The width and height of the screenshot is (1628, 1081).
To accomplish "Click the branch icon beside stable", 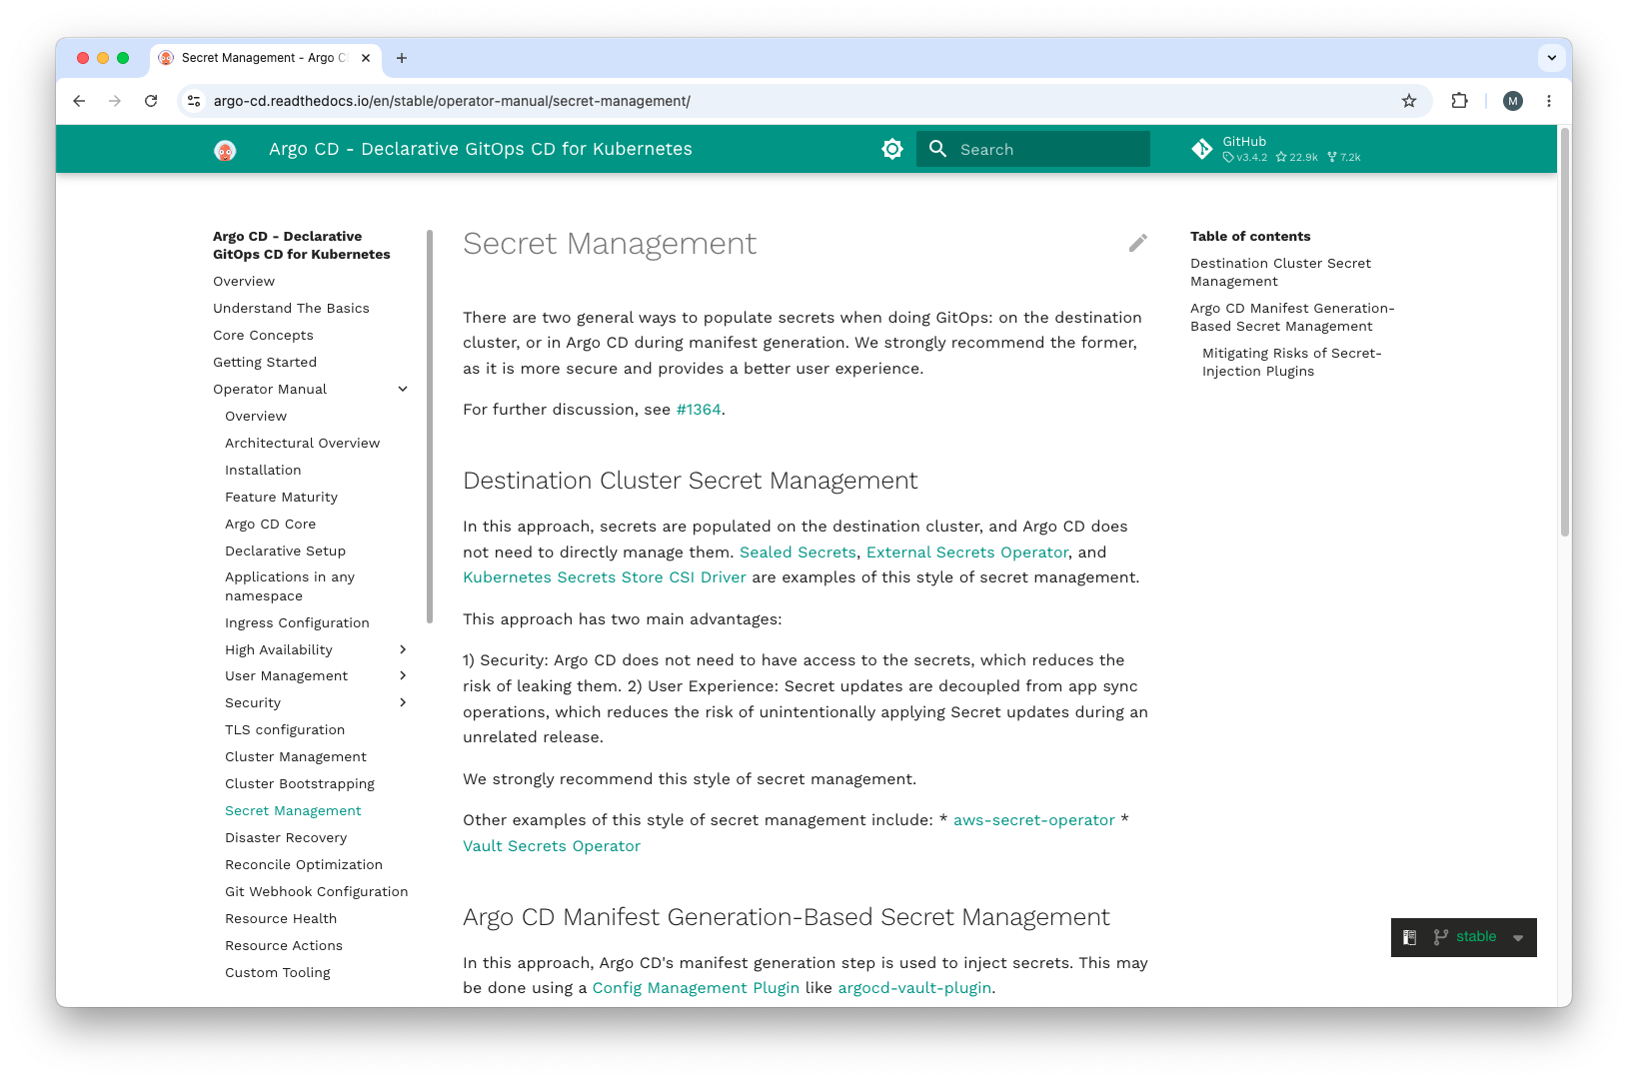I will [x=1440, y=937].
